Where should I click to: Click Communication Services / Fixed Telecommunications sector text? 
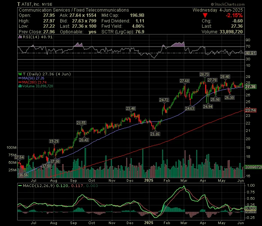click(74, 10)
